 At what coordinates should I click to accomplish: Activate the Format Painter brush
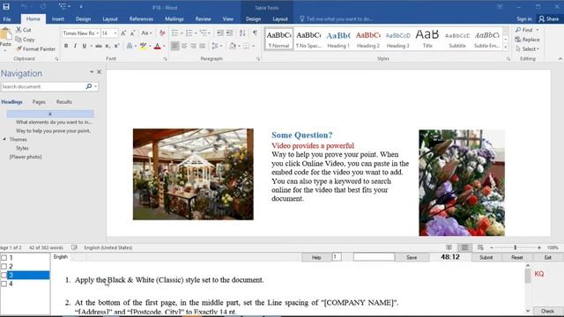(19, 48)
